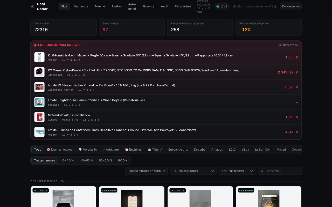
Task: Open the Steaks Hachés Charal thumbnail
Action: pyautogui.click(x=39, y=87)
